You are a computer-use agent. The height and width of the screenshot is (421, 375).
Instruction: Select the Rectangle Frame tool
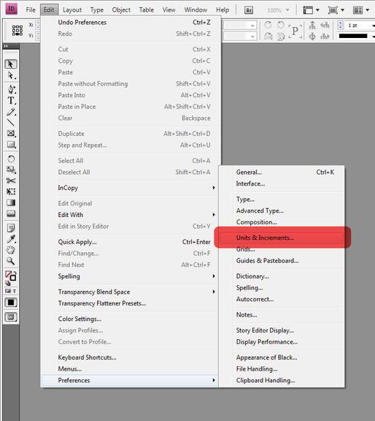click(11, 134)
